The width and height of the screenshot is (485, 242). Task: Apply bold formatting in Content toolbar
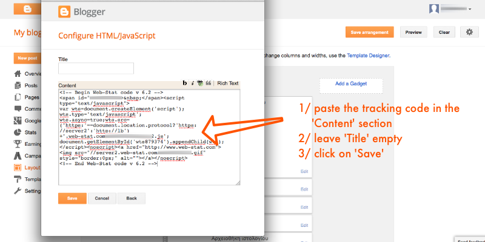185,83
